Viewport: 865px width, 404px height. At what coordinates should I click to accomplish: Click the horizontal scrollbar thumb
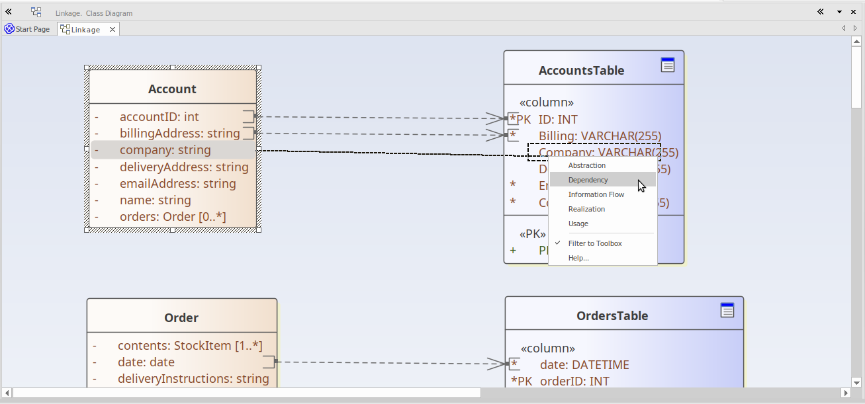246,393
